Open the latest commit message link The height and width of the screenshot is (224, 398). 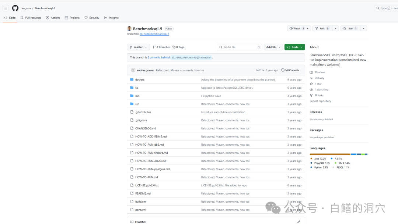[x=180, y=70]
